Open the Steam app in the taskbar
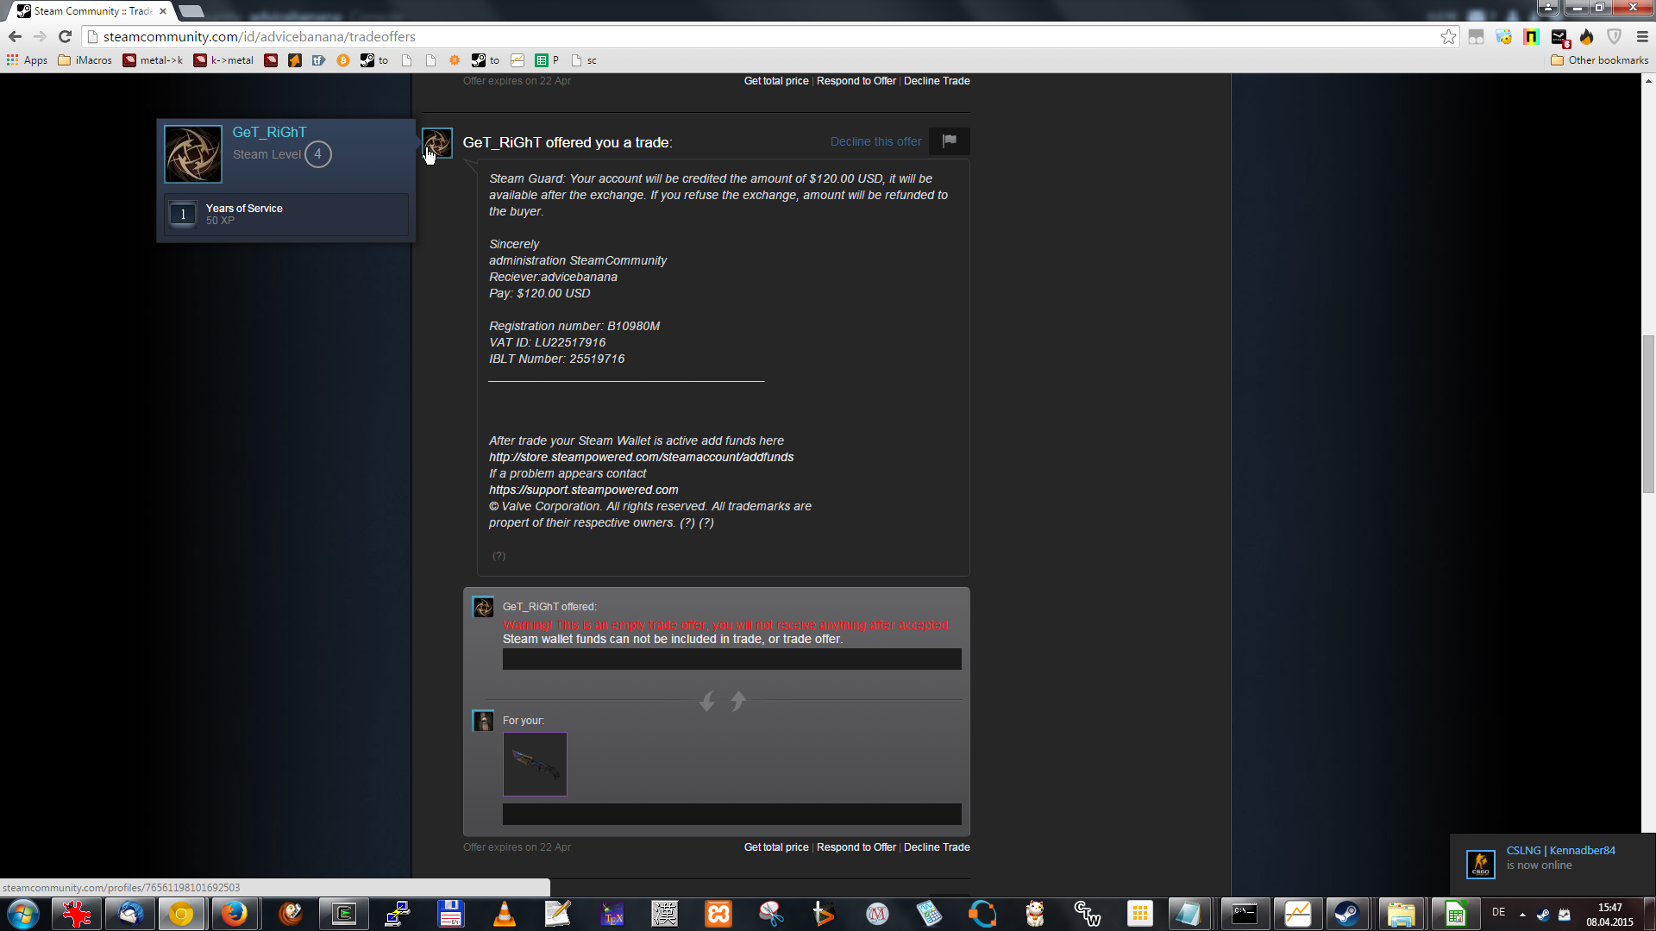This screenshot has width=1656, height=931. tap(1346, 914)
